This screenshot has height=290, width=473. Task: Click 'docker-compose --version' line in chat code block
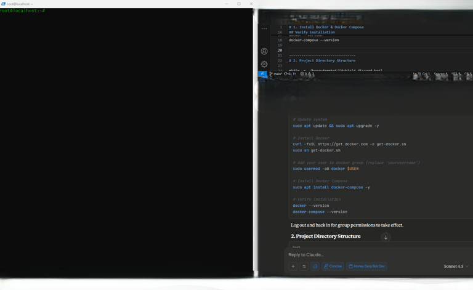320,212
